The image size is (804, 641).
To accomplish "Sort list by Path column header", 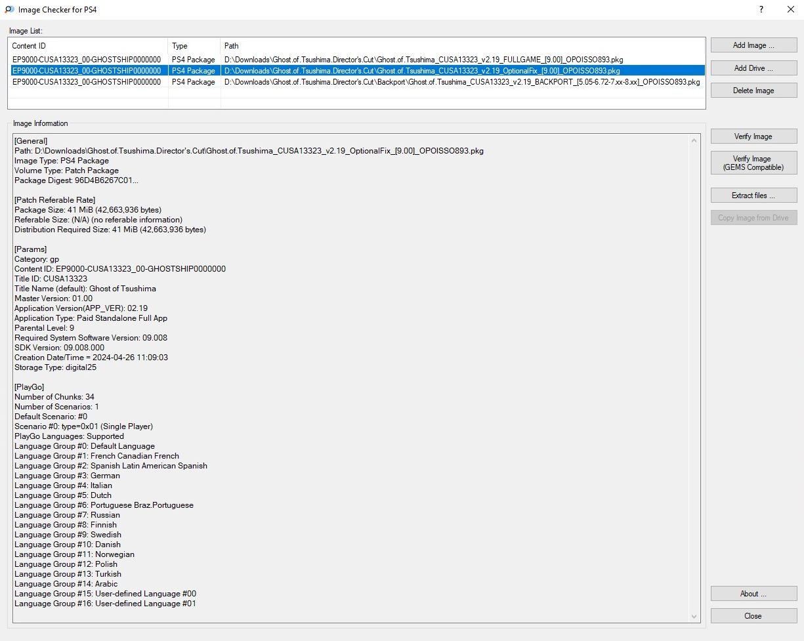I will 463,46.
